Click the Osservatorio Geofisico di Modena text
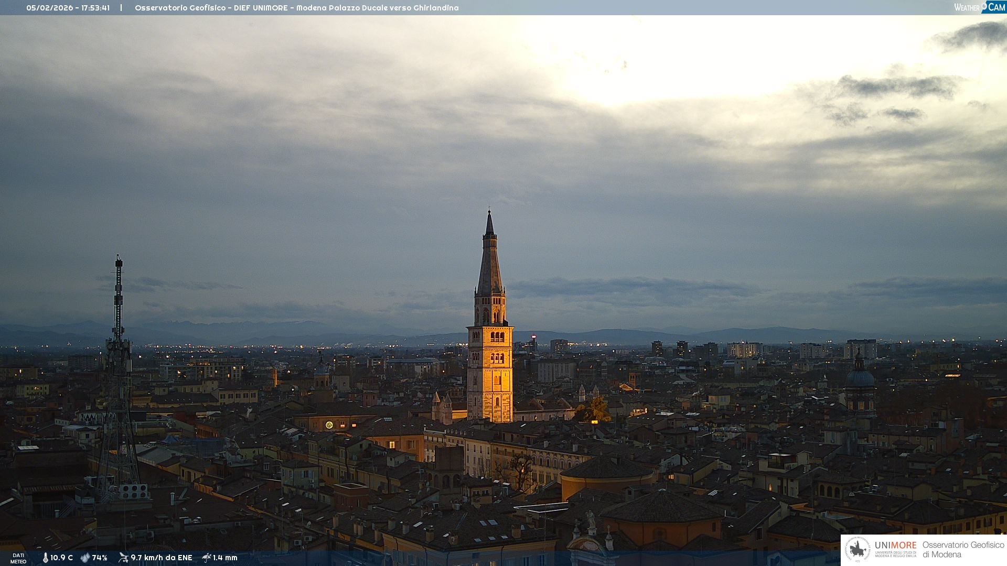 (963, 549)
